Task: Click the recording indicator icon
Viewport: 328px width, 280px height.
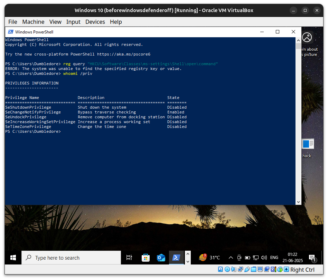Action: (x=267, y=269)
